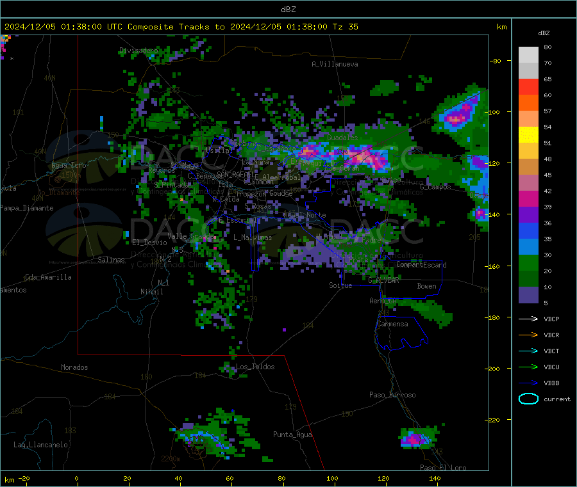Click the blue VBBB arrow symbol
Viewport: 577px width, 487px height.
point(528,383)
